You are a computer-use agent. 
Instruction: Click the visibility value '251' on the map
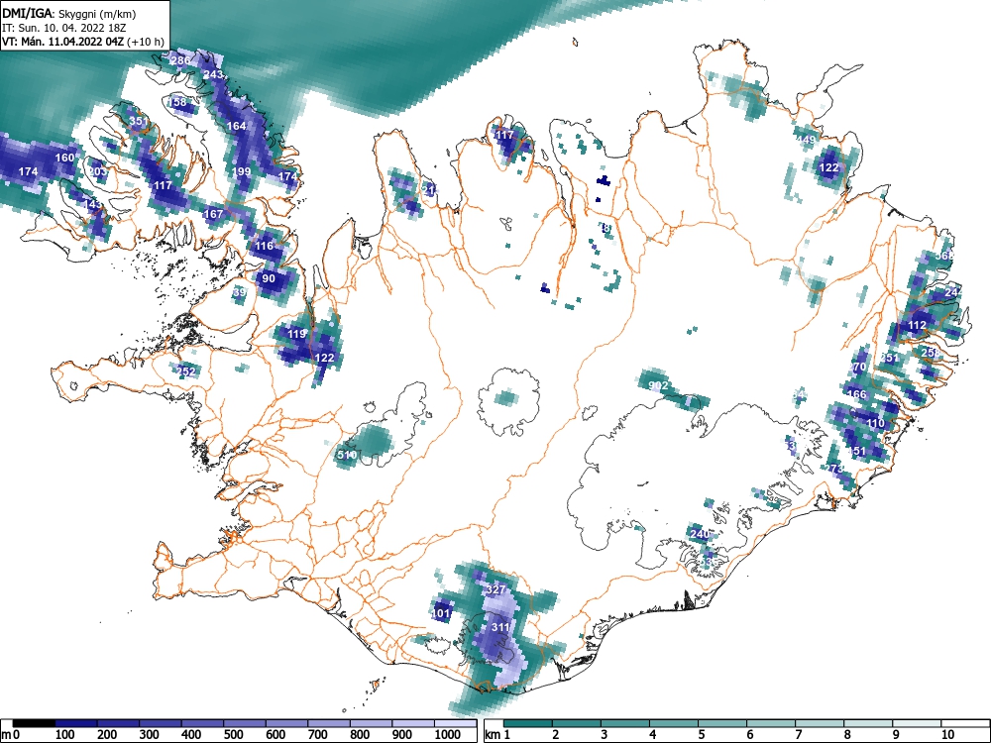(x=889, y=358)
